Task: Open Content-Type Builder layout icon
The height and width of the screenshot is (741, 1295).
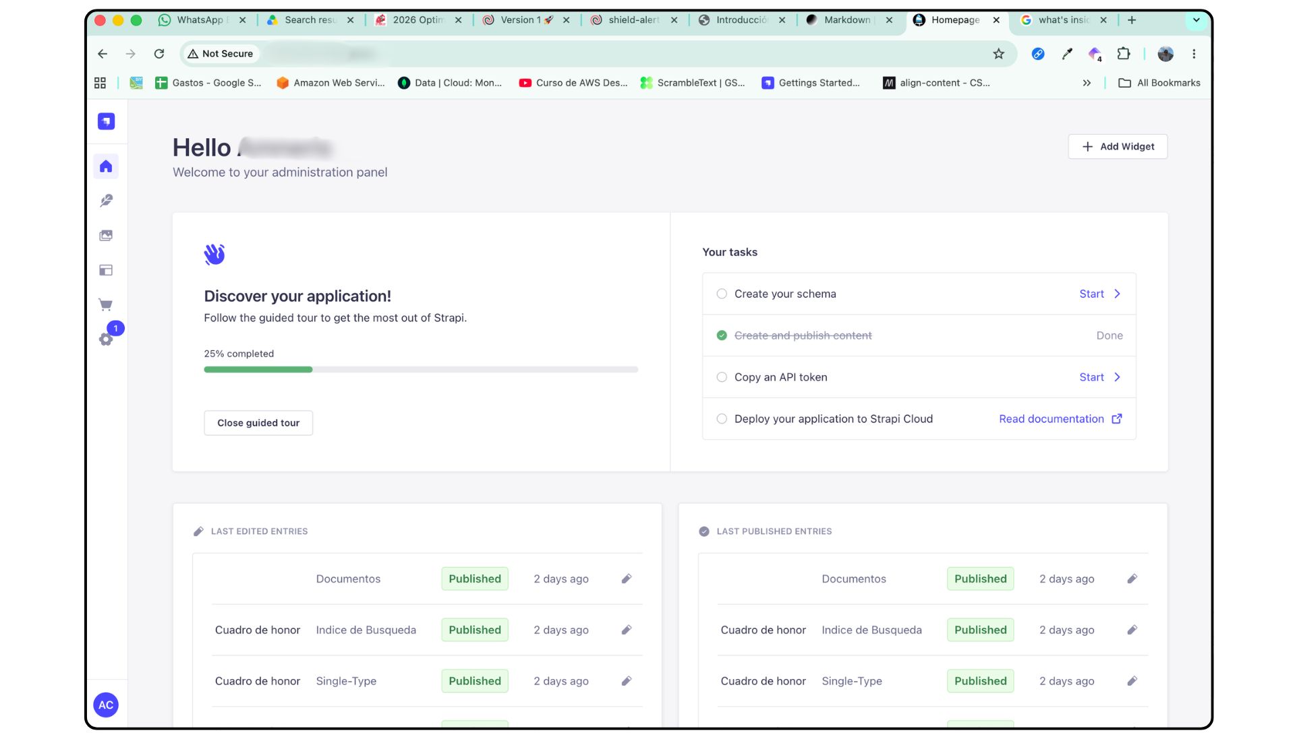Action: (x=106, y=270)
